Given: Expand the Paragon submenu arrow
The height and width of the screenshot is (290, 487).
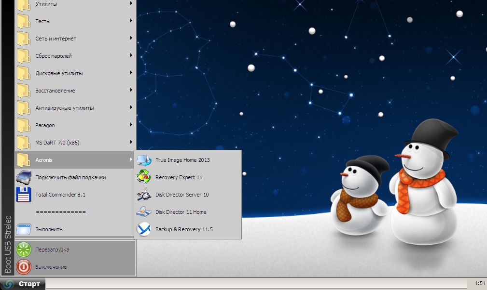Looking at the screenshot, I should (131, 125).
